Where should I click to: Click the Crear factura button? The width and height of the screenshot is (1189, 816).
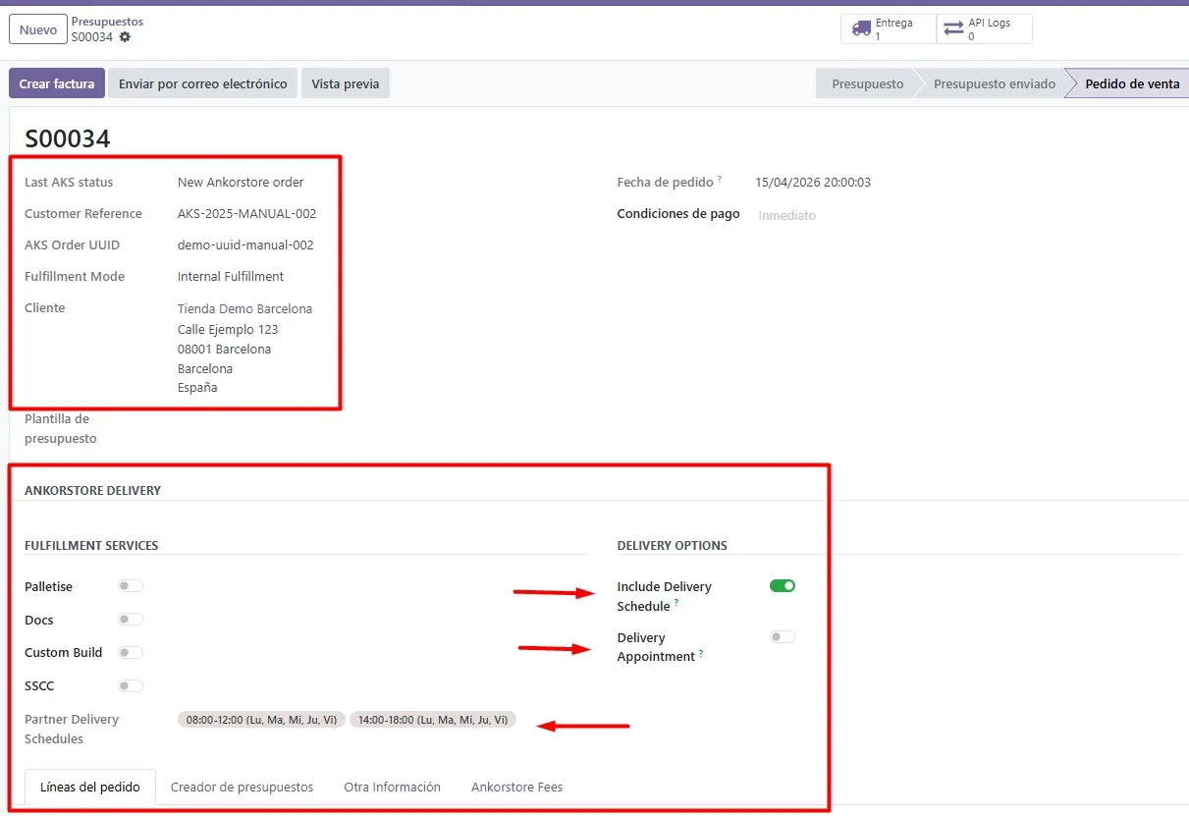(57, 83)
